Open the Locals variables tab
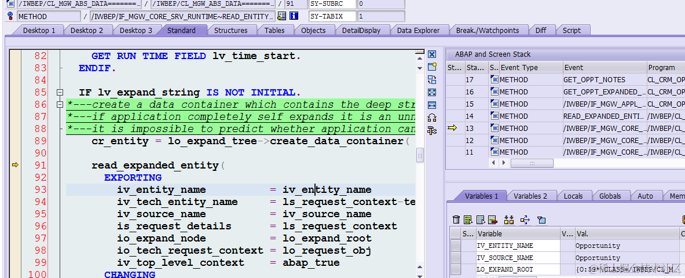 coord(573,196)
